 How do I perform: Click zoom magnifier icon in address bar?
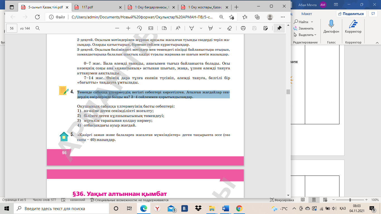pyautogui.click(x=221, y=17)
